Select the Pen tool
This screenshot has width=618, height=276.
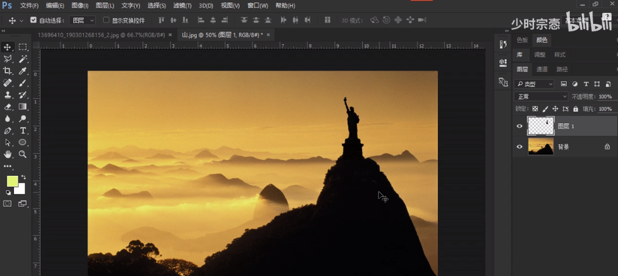pos(7,130)
